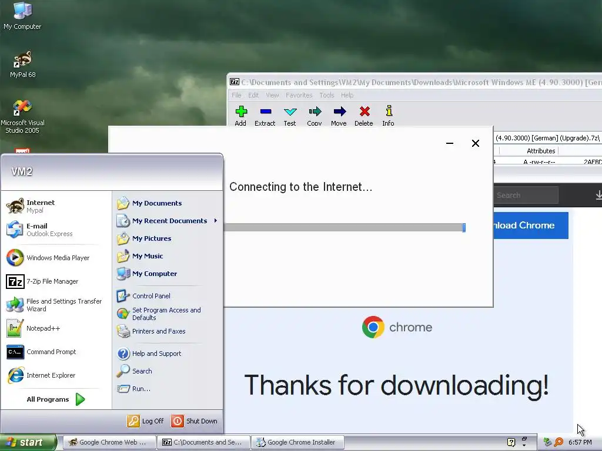Switch to 7-Zip C:\Documents taskbar item

[203, 442]
